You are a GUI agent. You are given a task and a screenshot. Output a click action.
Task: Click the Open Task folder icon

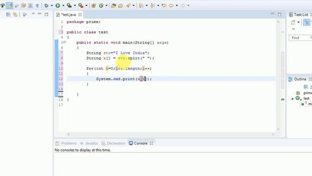point(120,5)
